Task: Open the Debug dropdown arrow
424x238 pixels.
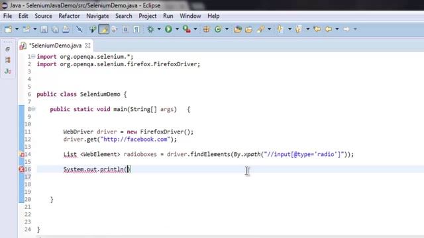Action: click(x=159, y=29)
